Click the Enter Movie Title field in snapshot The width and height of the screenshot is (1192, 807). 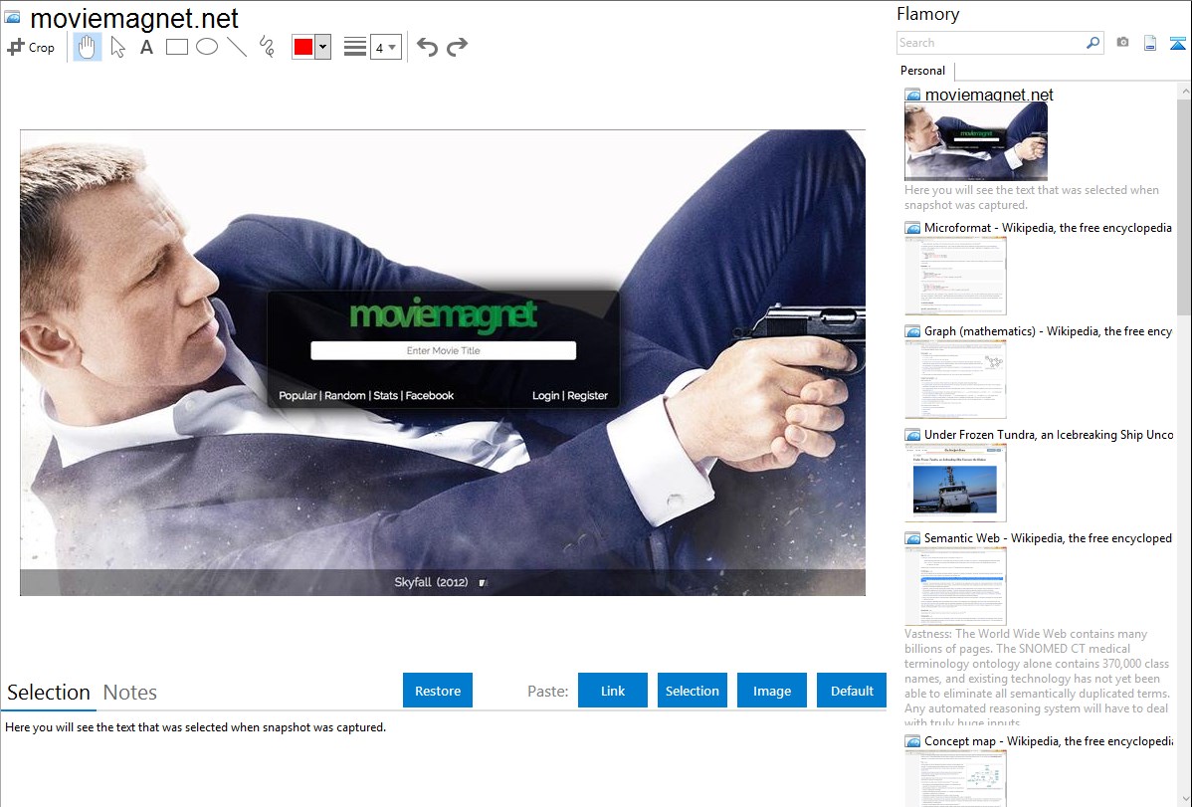coord(443,350)
